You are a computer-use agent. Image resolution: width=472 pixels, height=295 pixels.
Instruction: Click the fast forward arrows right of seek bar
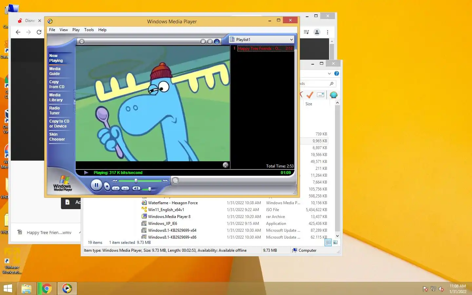(x=165, y=181)
